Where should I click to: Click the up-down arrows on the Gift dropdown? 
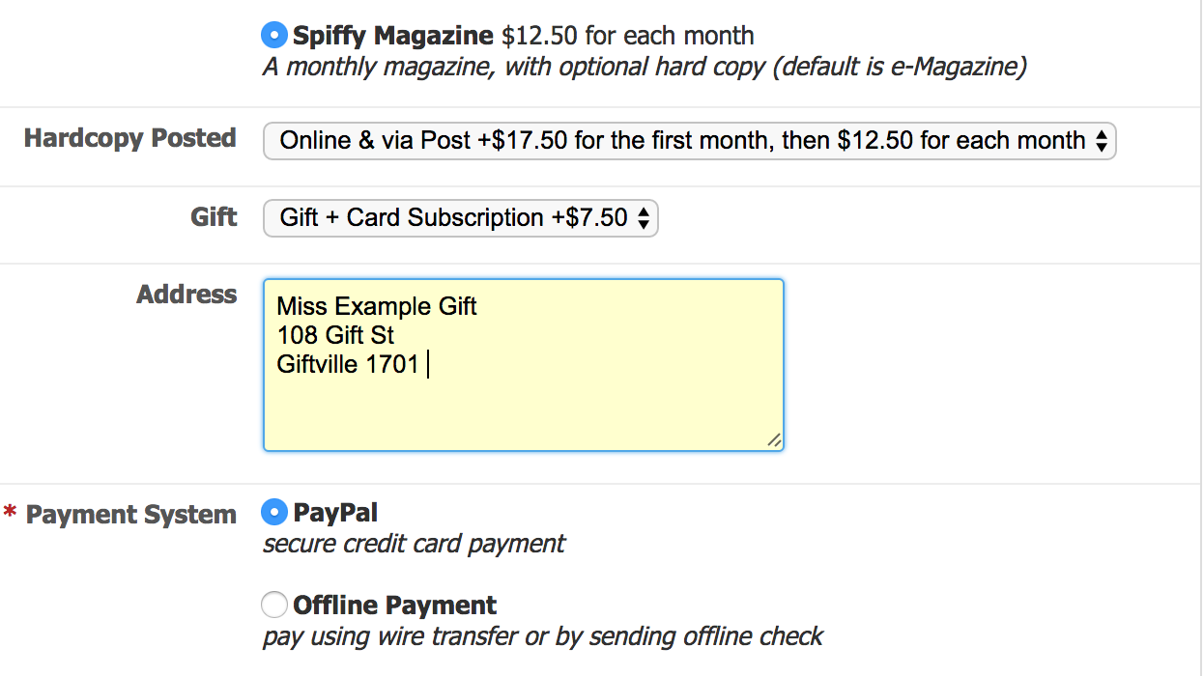pyautogui.click(x=644, y=218)
